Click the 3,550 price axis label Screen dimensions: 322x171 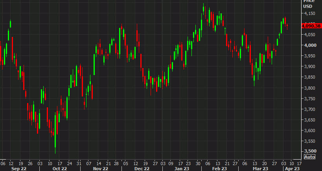coord(309,141)
